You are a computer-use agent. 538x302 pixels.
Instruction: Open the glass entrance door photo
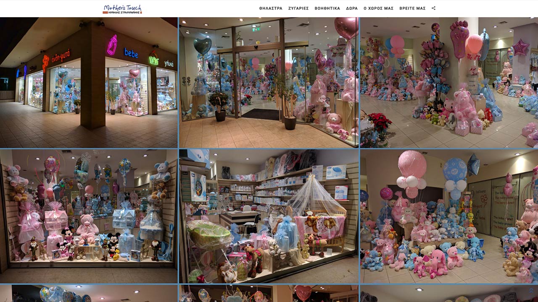pos(269,83)
